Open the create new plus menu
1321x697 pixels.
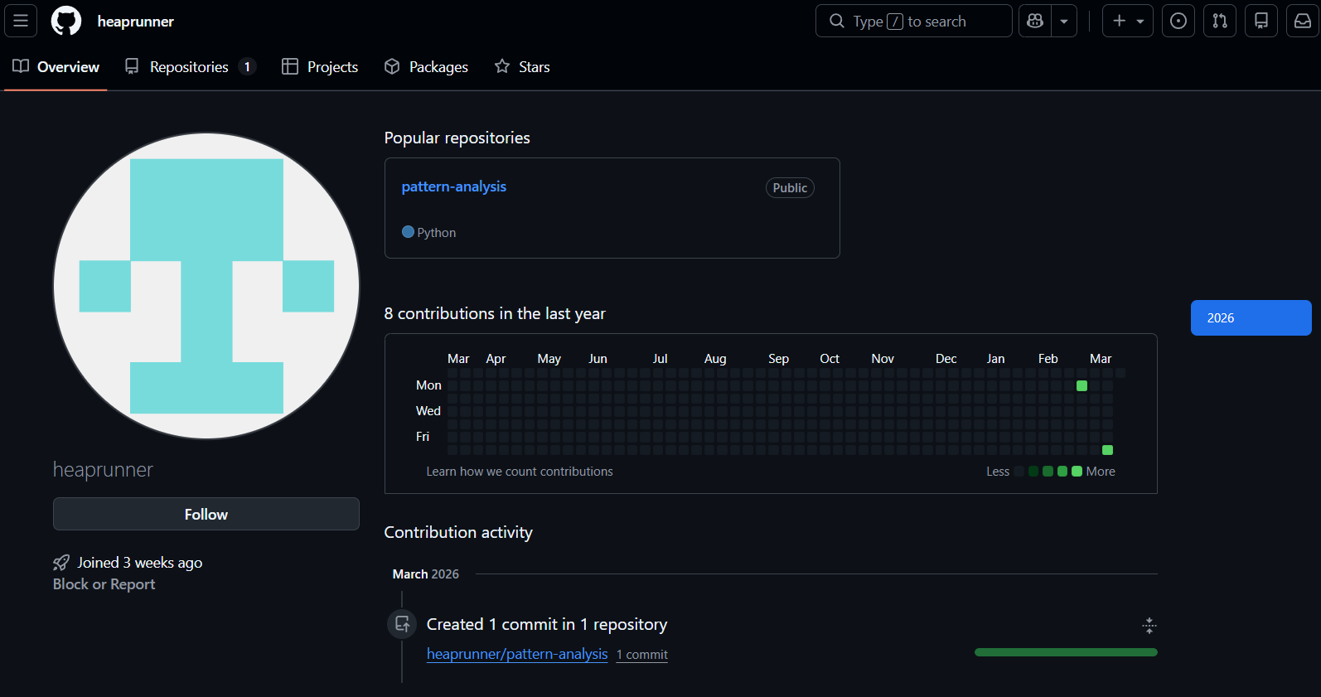tap(1128, 21)
